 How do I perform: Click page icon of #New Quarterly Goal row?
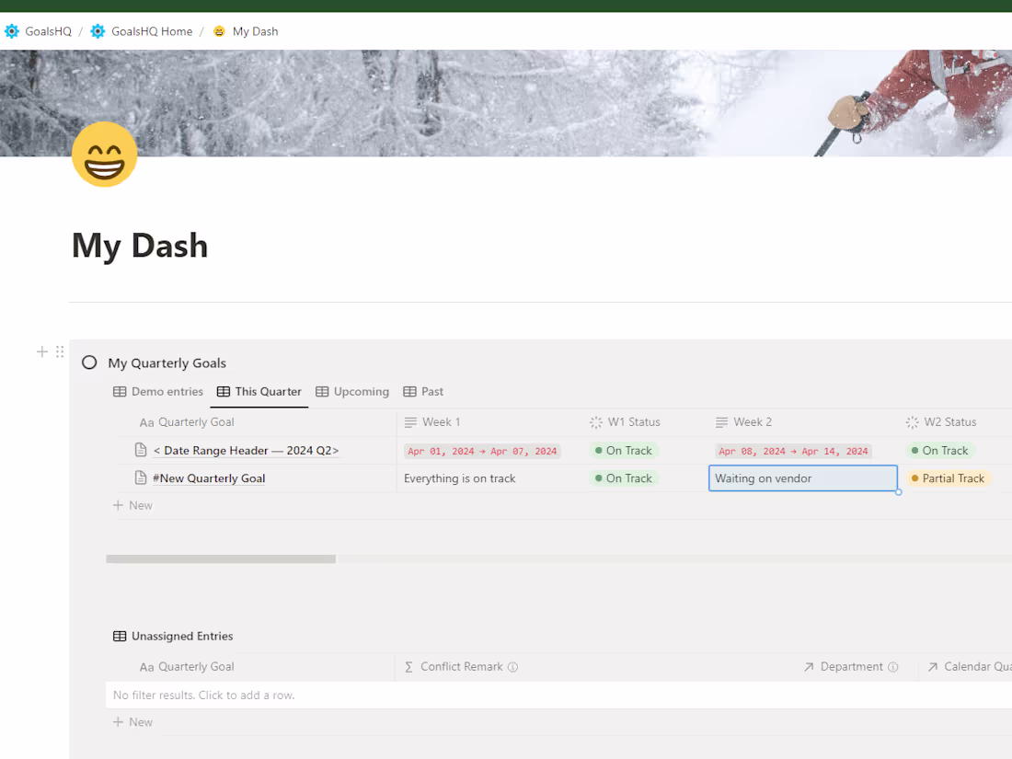tap(141, 477)
